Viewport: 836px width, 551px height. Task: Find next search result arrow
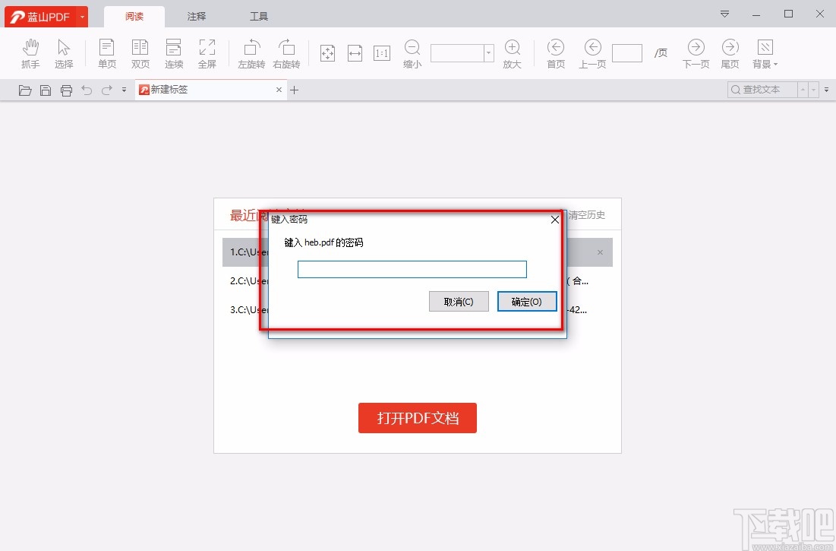point(814,90)
